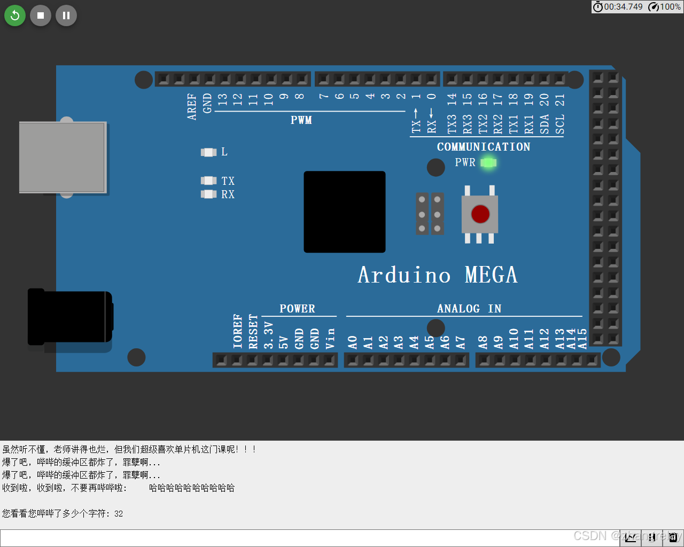684x547 pixels.
Task: Click the double-row pin header on right edge
Action: [x=605, y=208]
